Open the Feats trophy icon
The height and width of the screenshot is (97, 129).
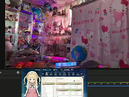click(x=69, y=74)
